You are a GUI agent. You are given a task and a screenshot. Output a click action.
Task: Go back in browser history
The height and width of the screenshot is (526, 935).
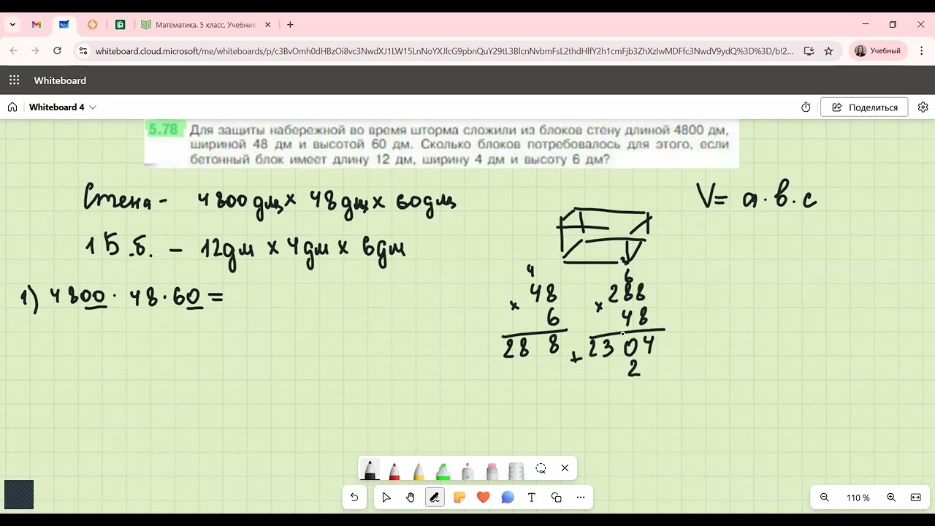click(13, 51)
